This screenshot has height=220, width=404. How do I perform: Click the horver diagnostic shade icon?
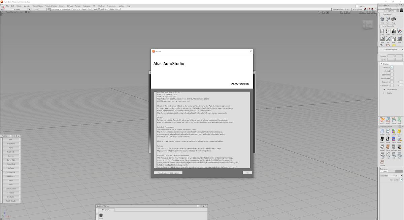(x=388, y=139)
